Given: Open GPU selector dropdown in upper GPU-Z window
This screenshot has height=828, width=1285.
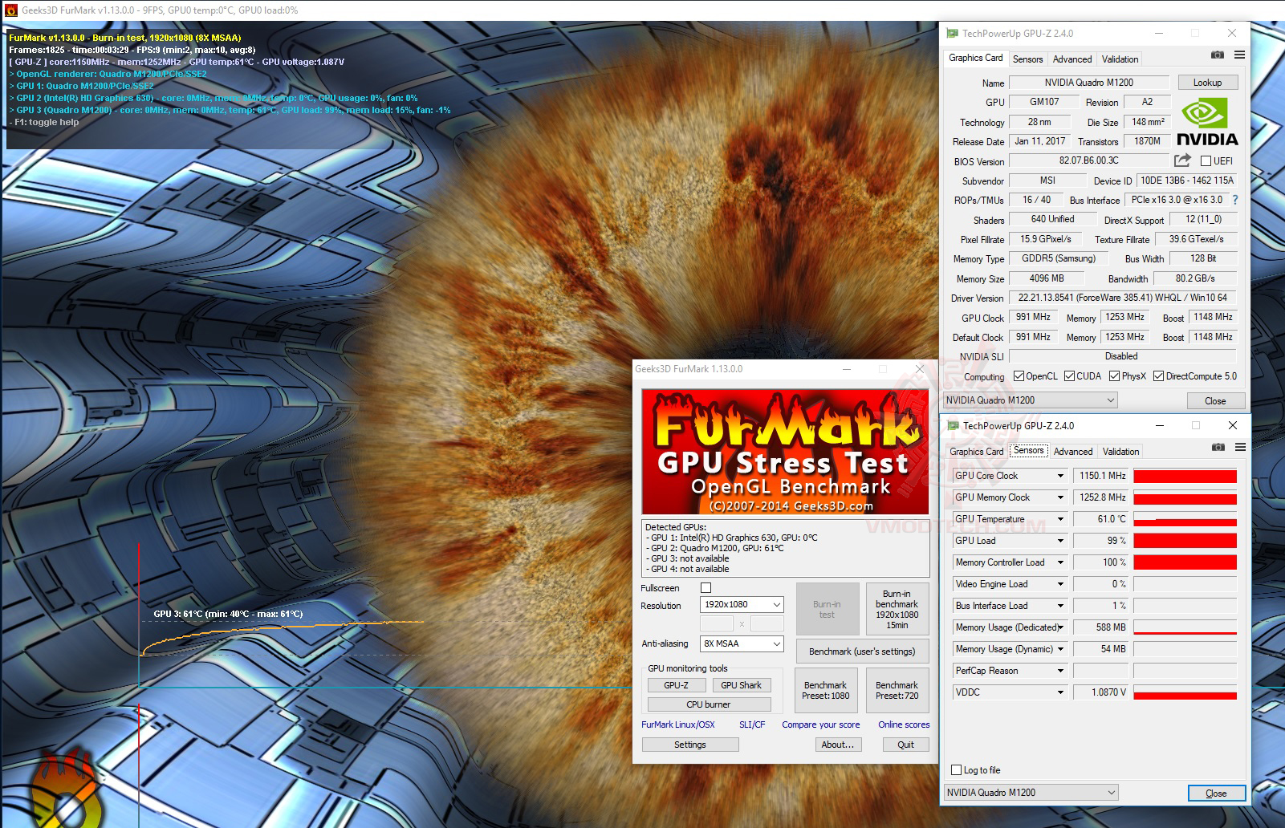Looking at the screenshot, I should [x=1031, y=400].
